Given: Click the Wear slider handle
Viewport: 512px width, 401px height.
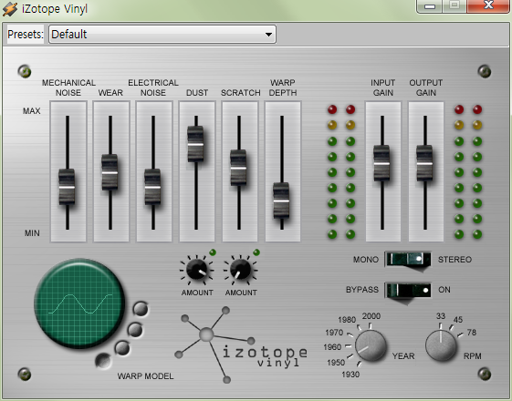Looking at the screenshot, I should pyautogui.click(x=110, y=172).
